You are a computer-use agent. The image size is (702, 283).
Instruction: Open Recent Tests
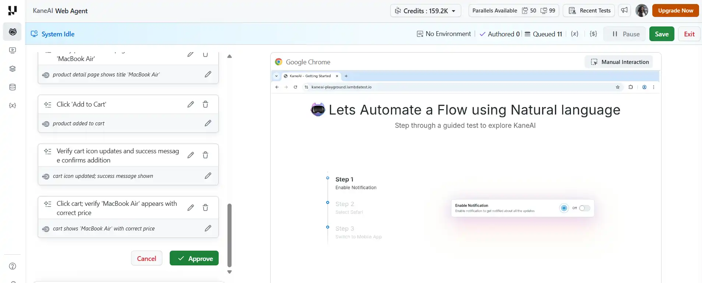point(589,10)
